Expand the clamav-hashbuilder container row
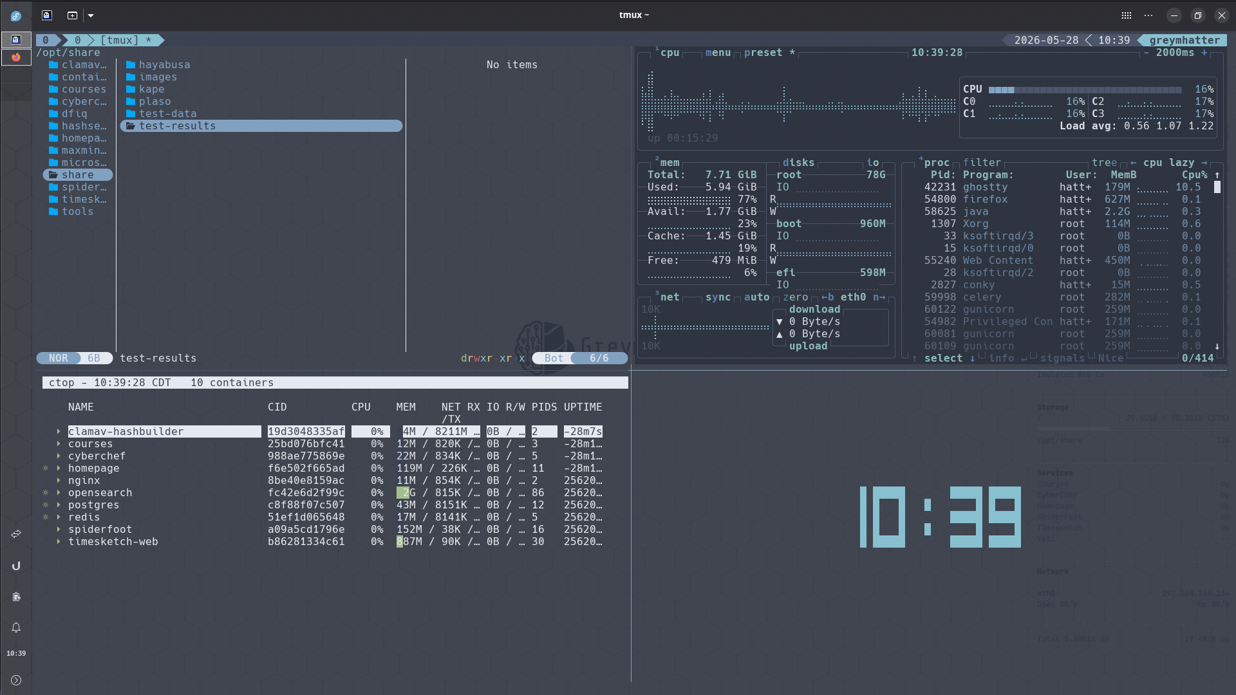This screenshot has height=695, width=1236. pyautogui.click(x=59, y=431)
